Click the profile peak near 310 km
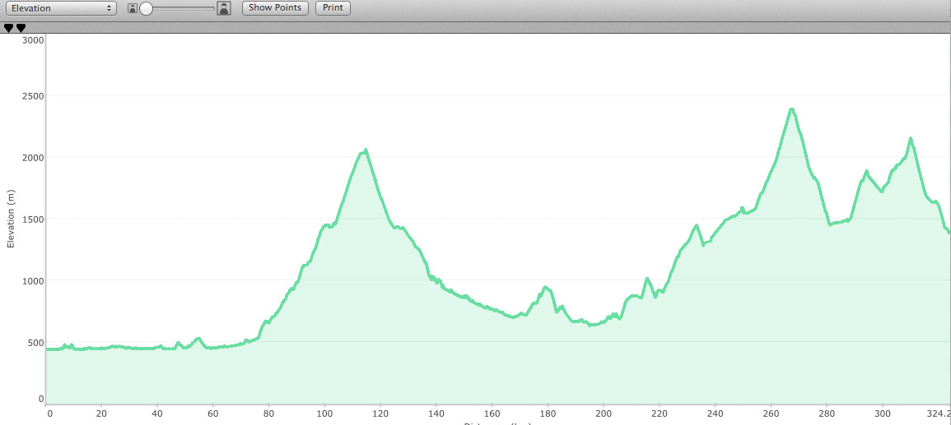This screenshot has width=951, height=425. click(x=911, y=139)
